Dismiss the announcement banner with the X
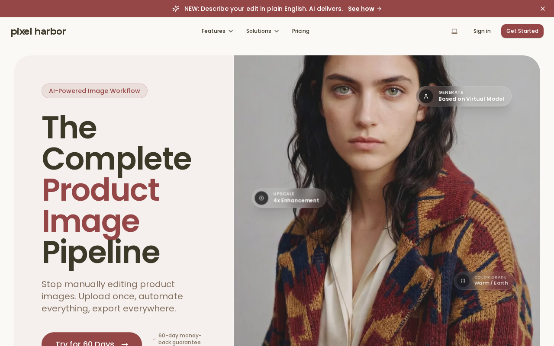This screenshot has height=346, width=554. coord(543,9)
